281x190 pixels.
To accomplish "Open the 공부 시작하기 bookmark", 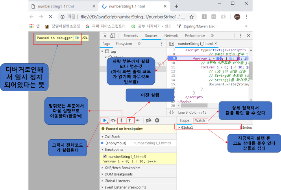I will click(152, 26).
